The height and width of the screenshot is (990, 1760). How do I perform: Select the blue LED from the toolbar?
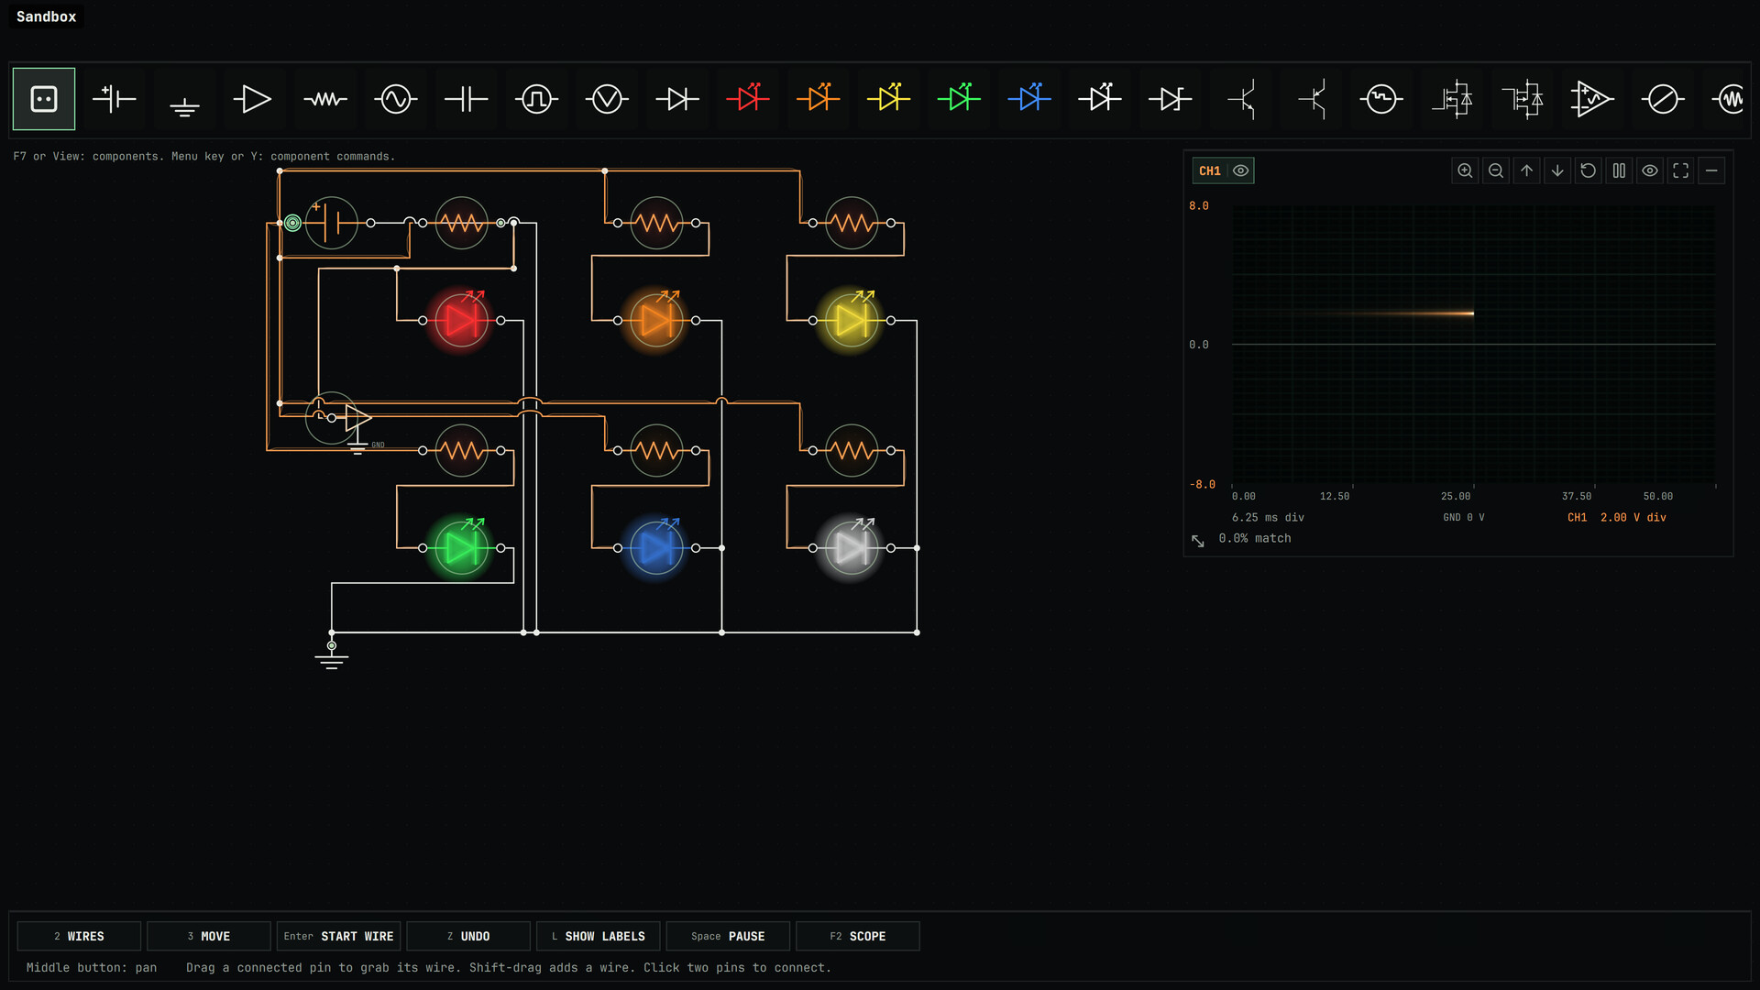point(1029,99)
